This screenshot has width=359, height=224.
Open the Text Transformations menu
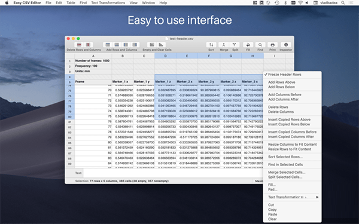[108, 3]
